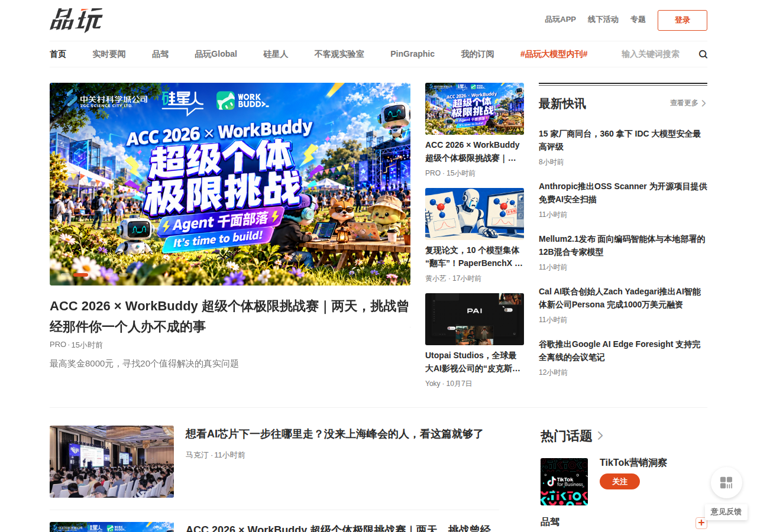Open headline ACC 2026 × WorkBuddy 超级个体极限挑战赛

tap(229, 316)
